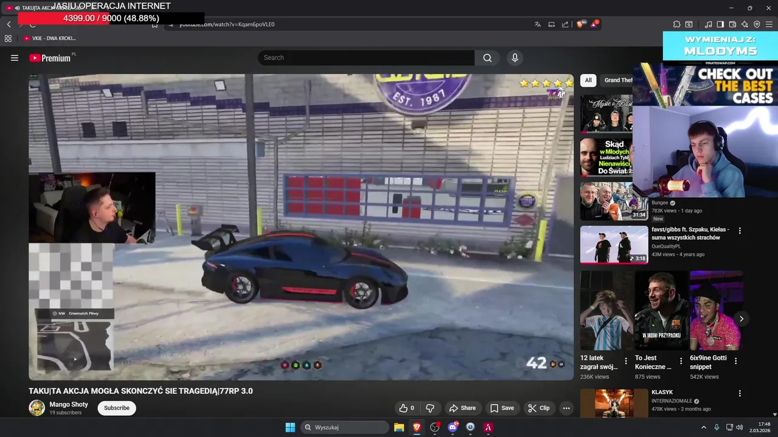Viewport: 778px width, 437px height.
Task: Dislike the video with the thumbs-down icon
Action: [x=430, y=408]
